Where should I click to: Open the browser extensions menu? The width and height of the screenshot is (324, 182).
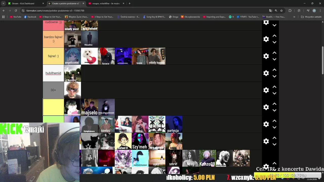[290, 11]
